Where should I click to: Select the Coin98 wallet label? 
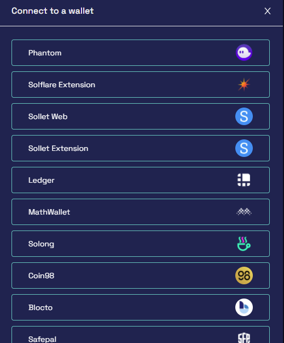tap(41, 275)
